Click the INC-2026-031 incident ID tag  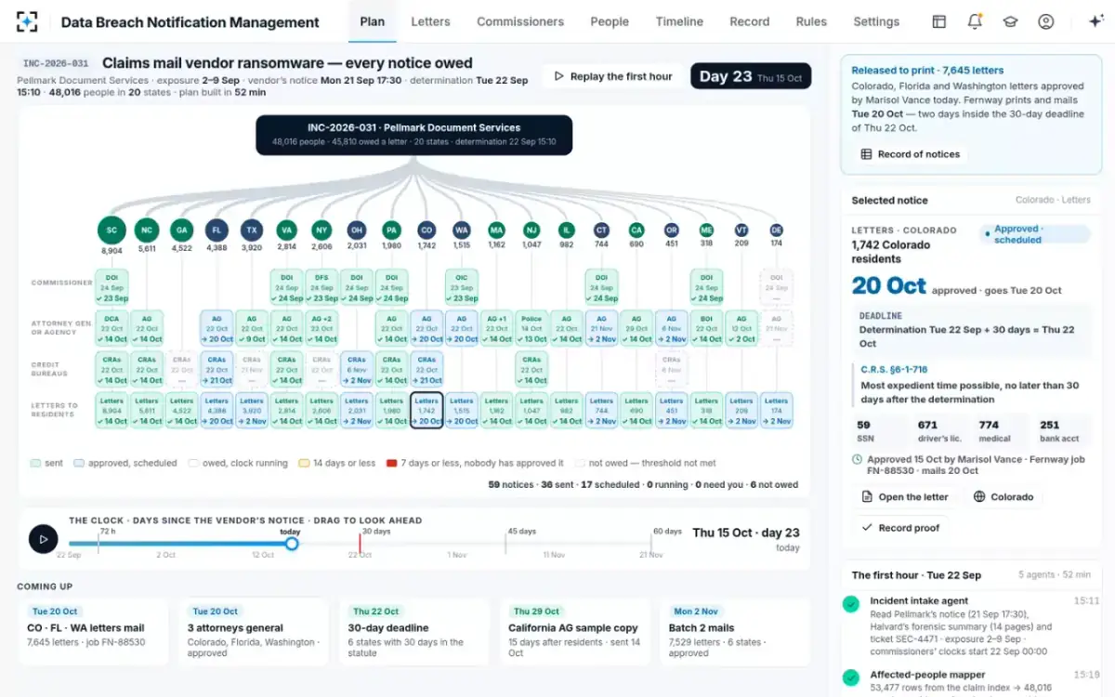(x=56, y=63)
